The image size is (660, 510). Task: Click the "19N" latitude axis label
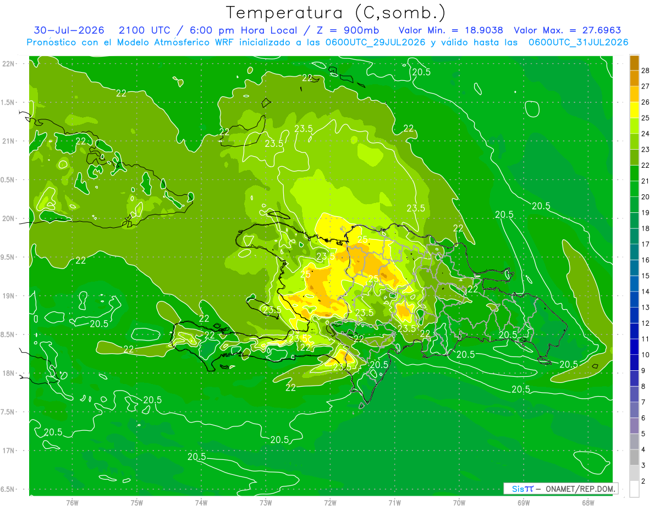(x=8, y=296)
